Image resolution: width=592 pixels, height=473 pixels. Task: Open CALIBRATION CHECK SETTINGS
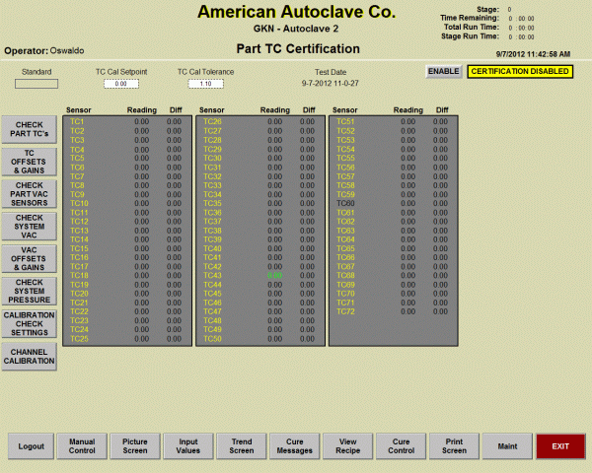29,324
